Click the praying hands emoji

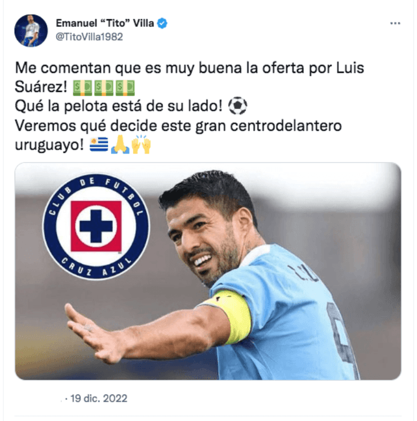pyautogui.click(x=120, y=144)
